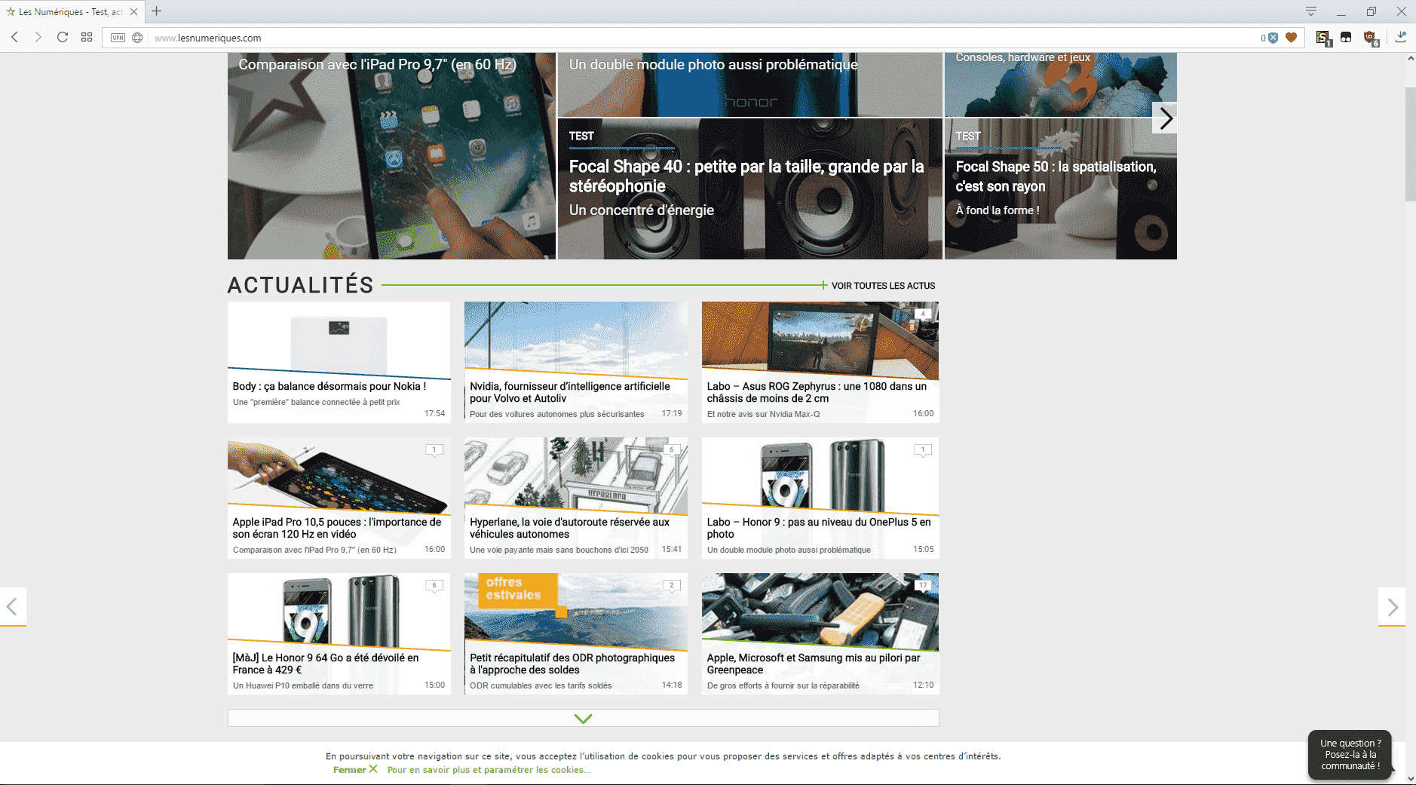The width and height of the screenshot is (1416, 785).
Task: Click comment bubble on ODR photographiques card
Action: [672, 586]
